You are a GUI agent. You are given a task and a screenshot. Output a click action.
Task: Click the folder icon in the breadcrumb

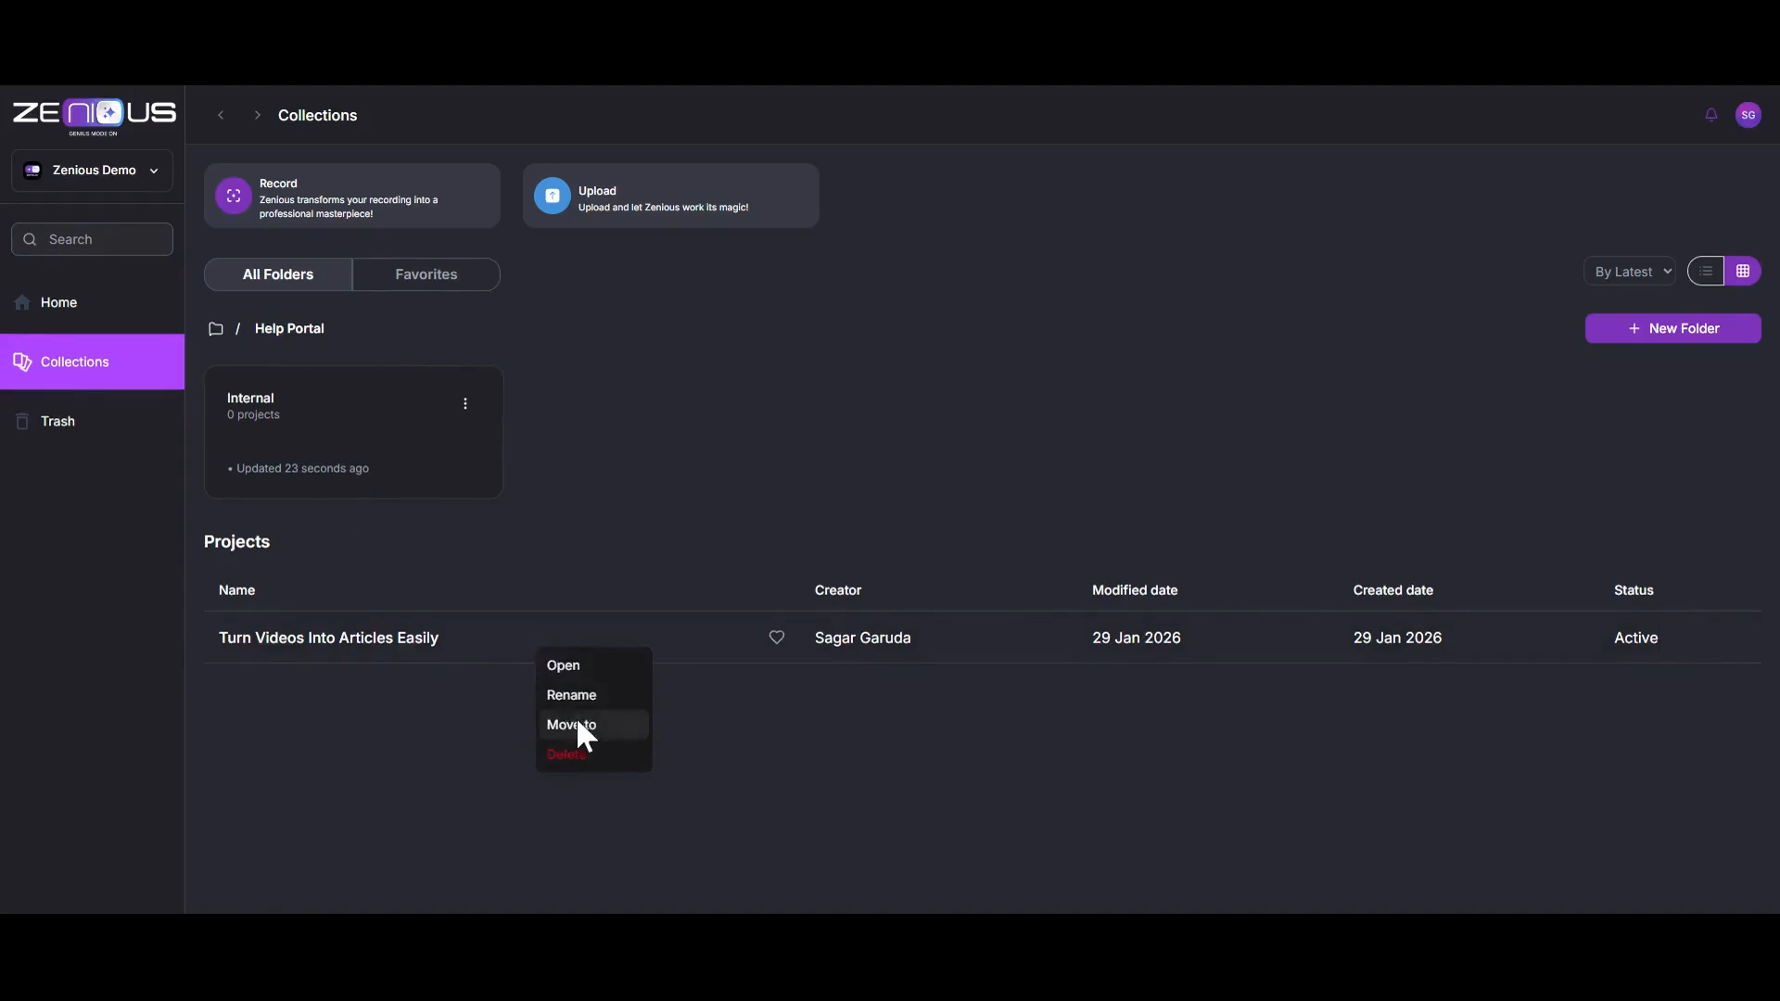click(x=215, y=328)
